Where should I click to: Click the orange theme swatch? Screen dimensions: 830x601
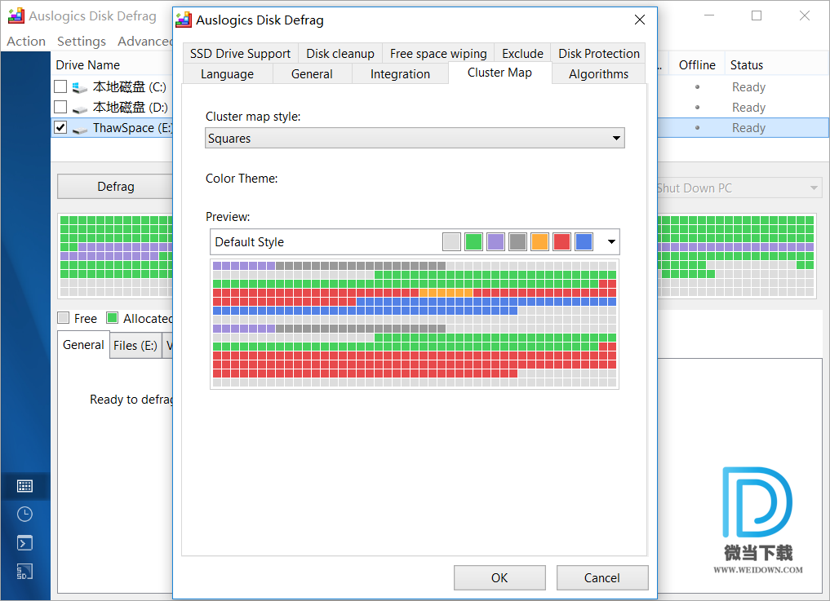coord(539,241)
